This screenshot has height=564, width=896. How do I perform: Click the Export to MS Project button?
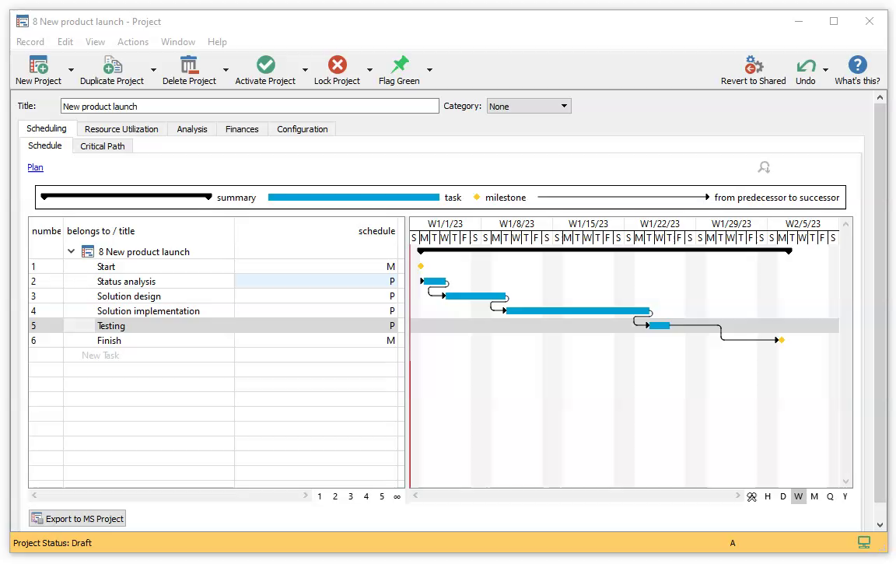(77, 519)
